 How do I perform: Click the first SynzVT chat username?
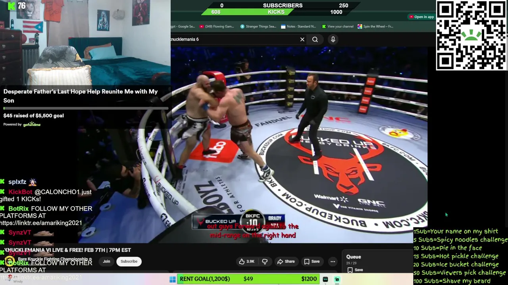click(x=19, y=233)
